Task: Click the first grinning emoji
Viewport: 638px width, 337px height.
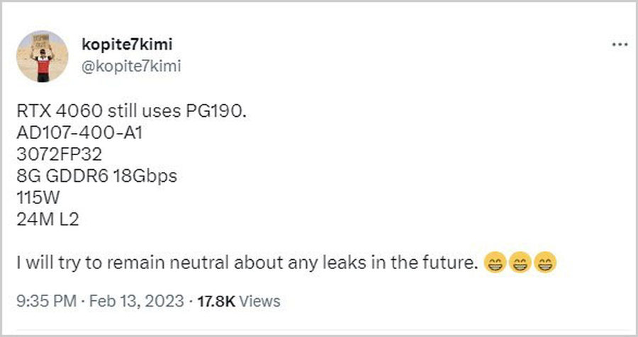Action: pos(493,264)
